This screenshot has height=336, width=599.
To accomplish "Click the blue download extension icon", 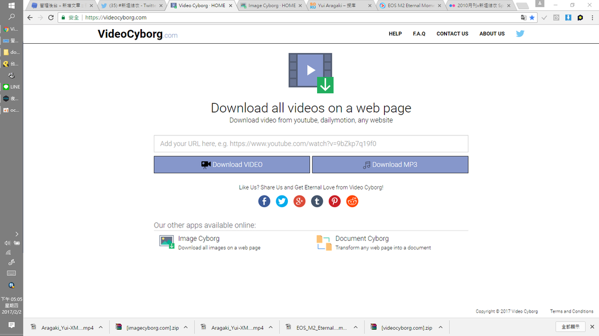I will tap(568, 17).
